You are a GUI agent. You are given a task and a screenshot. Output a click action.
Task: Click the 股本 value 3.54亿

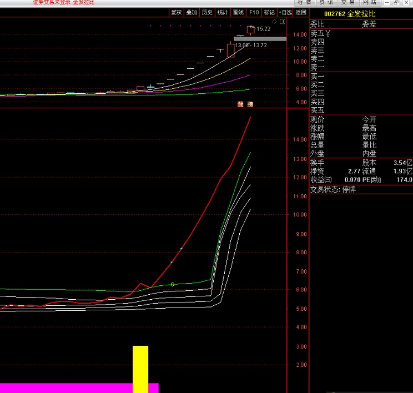click(403, 163)
